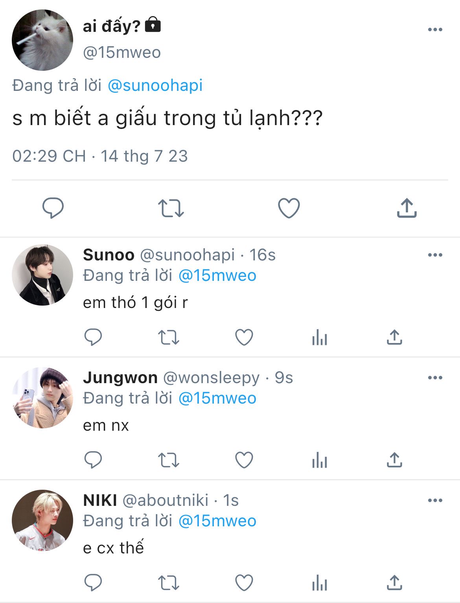View analytics of Sunoo's reply
The image size is (460, 603).
click(x=319, y=337)
